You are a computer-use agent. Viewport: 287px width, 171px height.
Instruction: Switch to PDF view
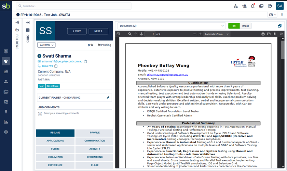[x=234, y=26]
